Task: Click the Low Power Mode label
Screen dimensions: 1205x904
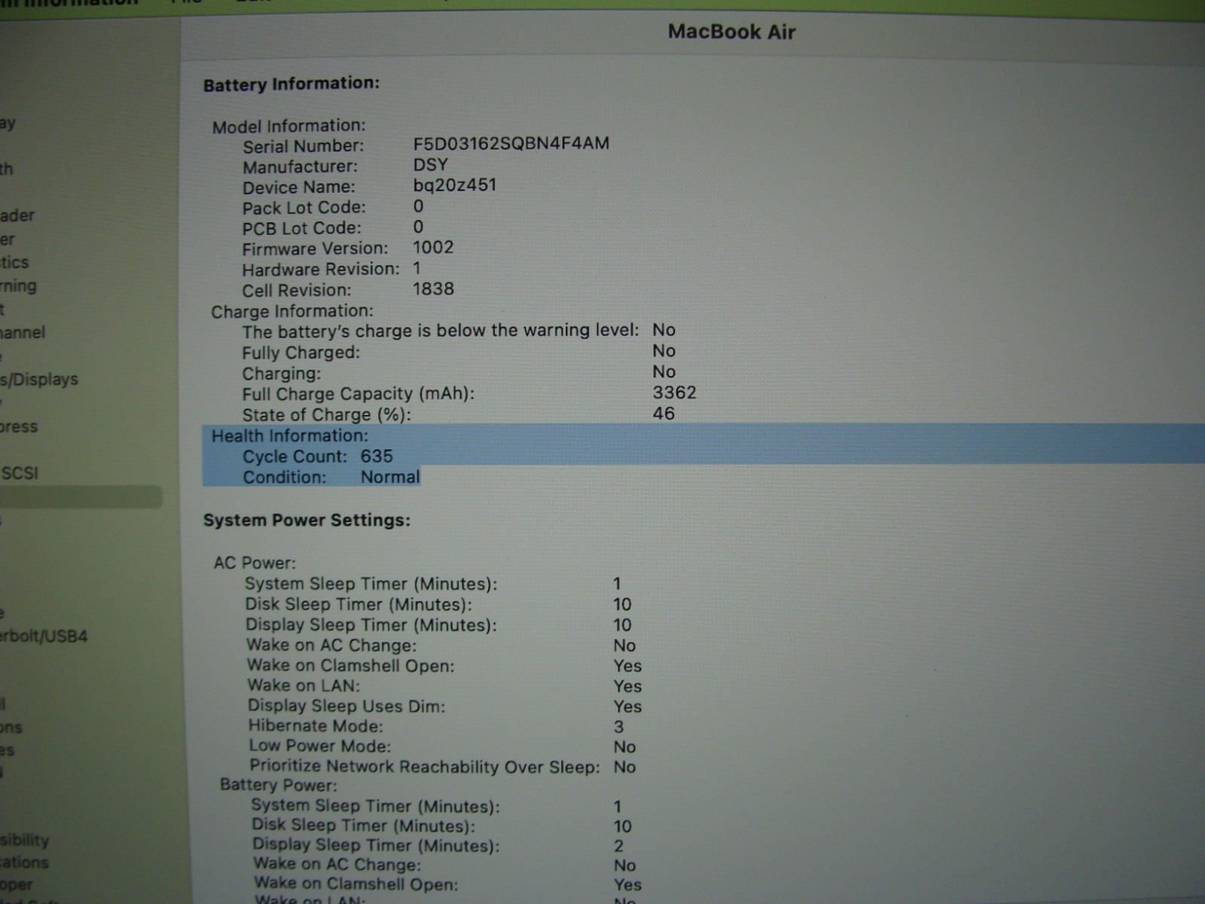Action: click(x=320, y=747)
